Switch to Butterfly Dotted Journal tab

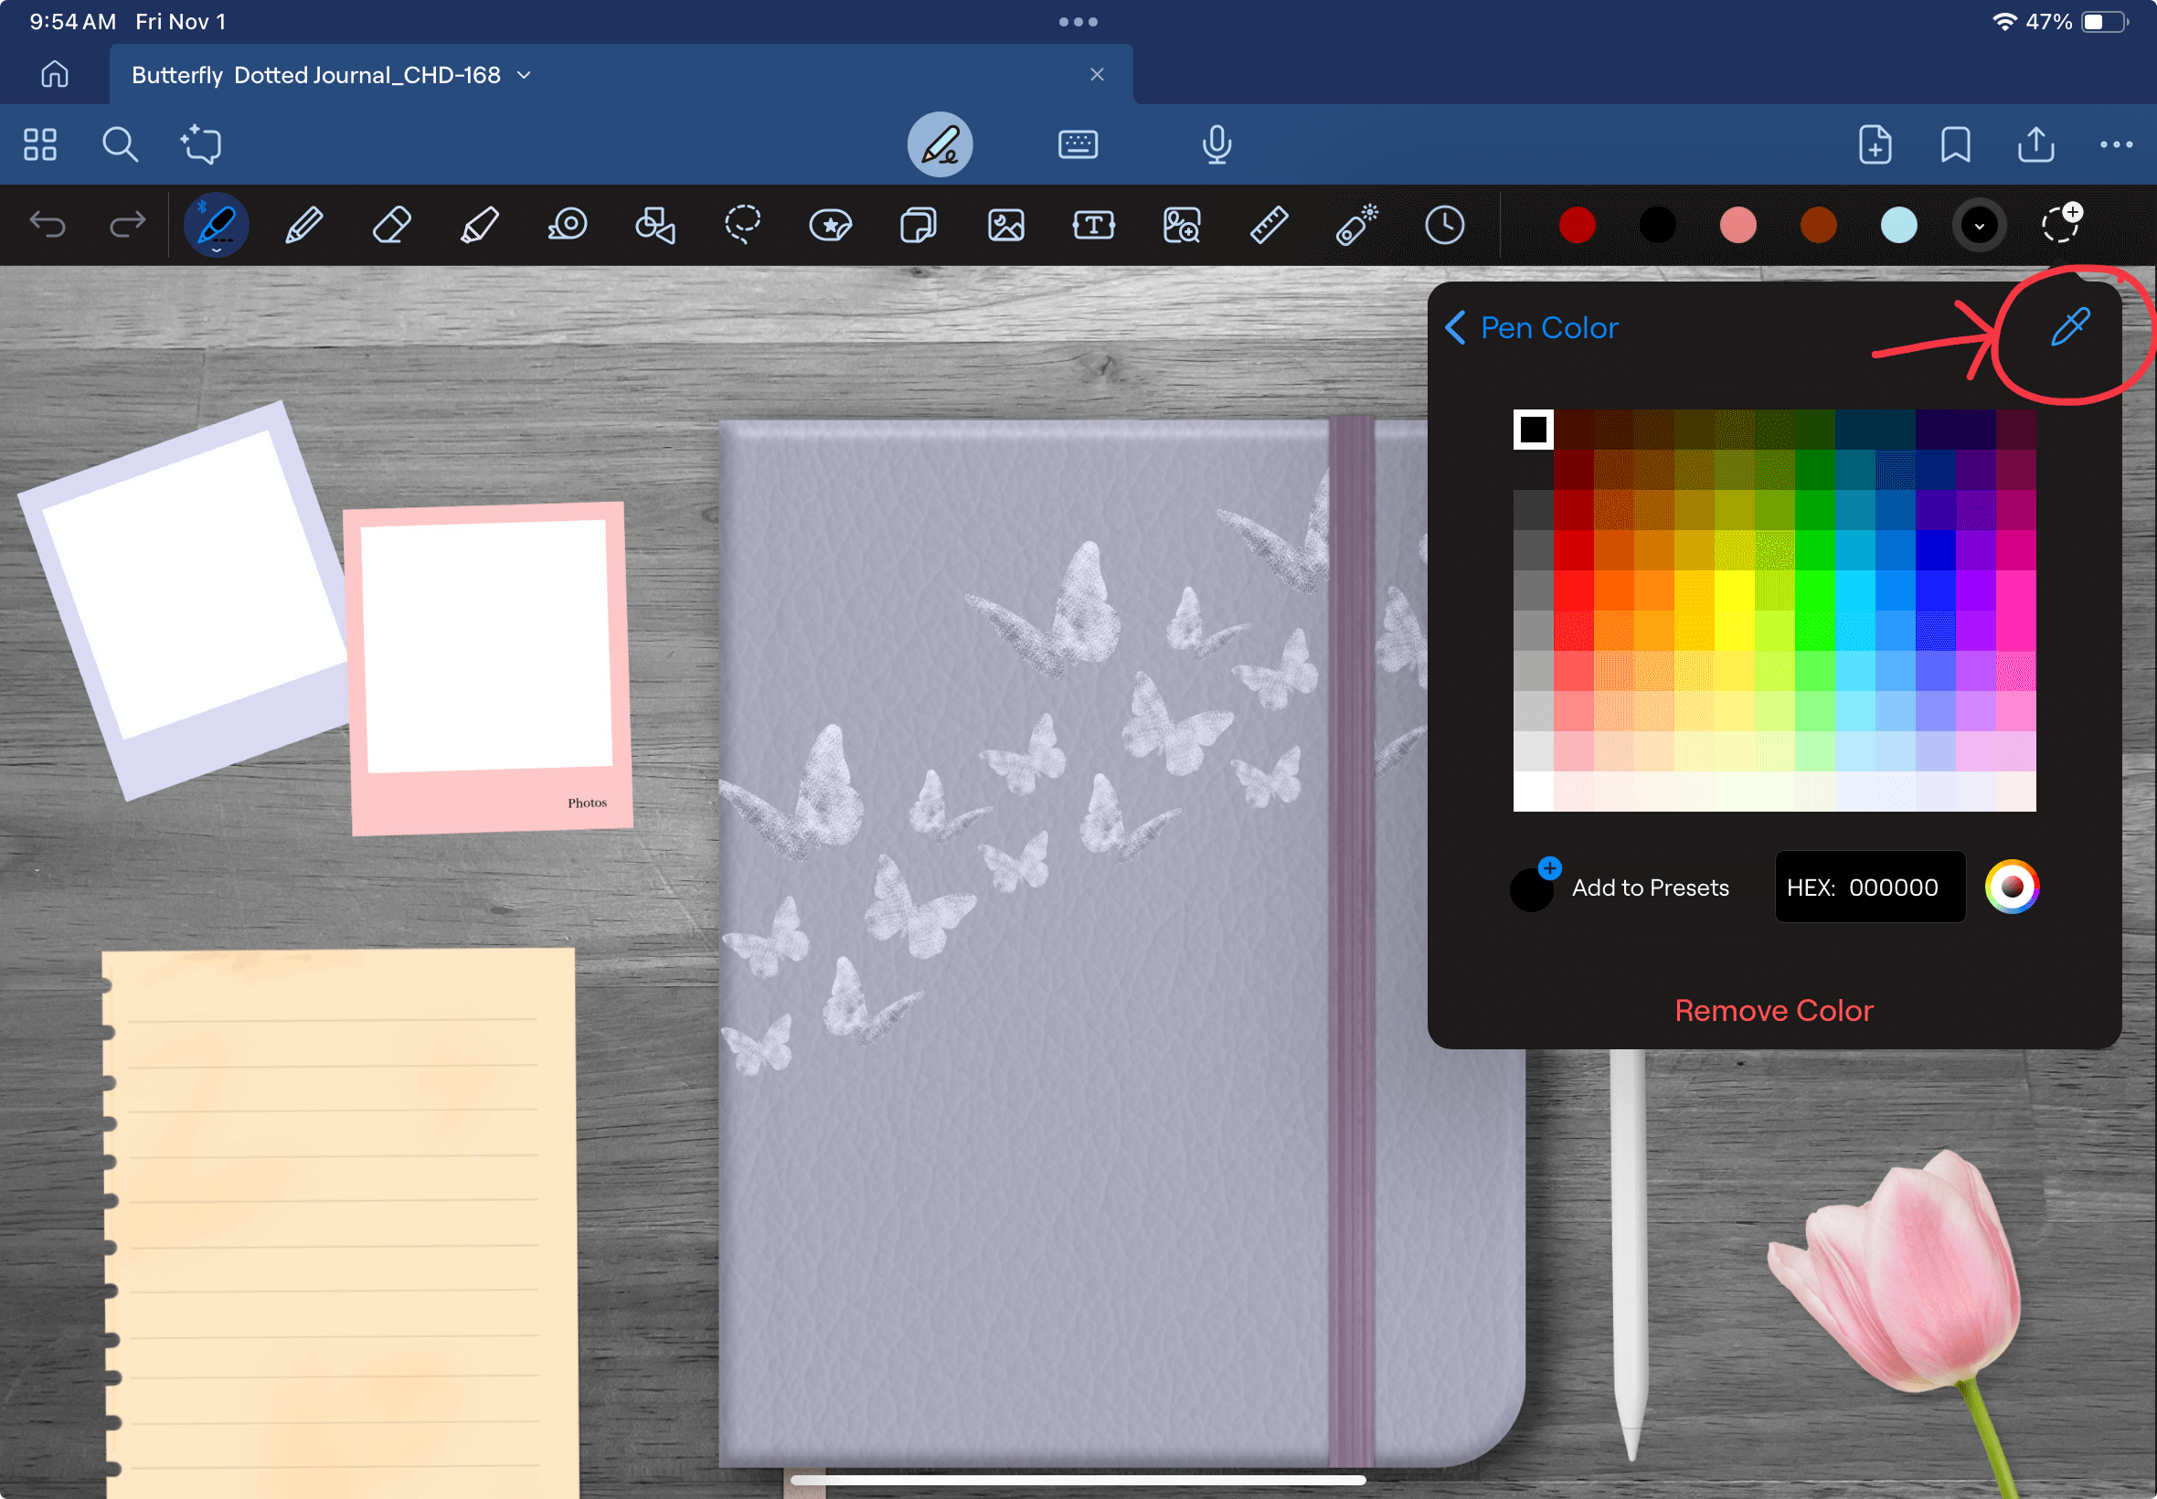(315, 75)
